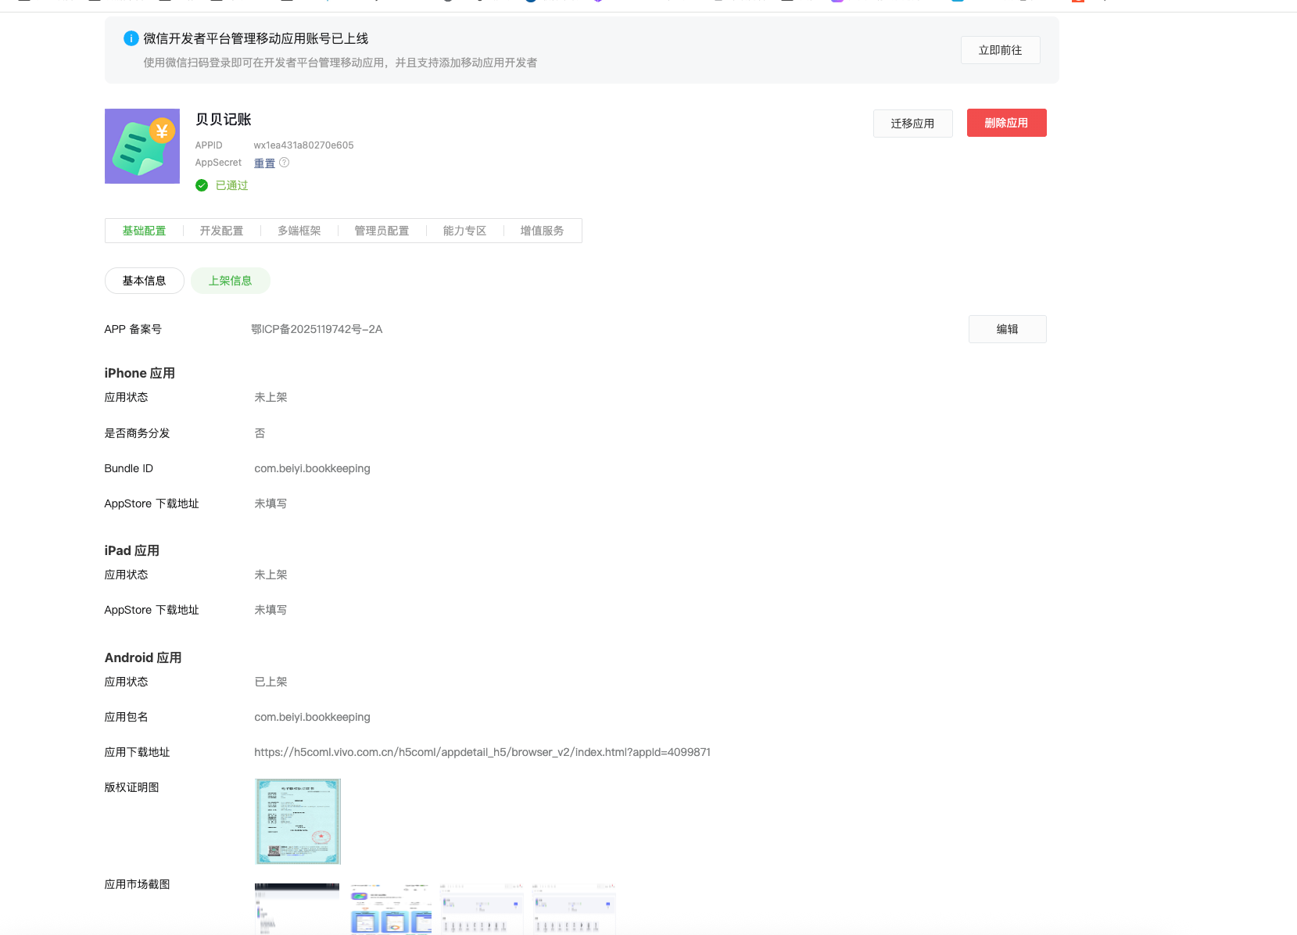Click the iPhone 应用状态 value 未上架

tap(271, 397)
